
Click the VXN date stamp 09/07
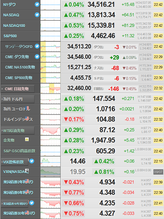pyautogui.click(x=158, y=172)
